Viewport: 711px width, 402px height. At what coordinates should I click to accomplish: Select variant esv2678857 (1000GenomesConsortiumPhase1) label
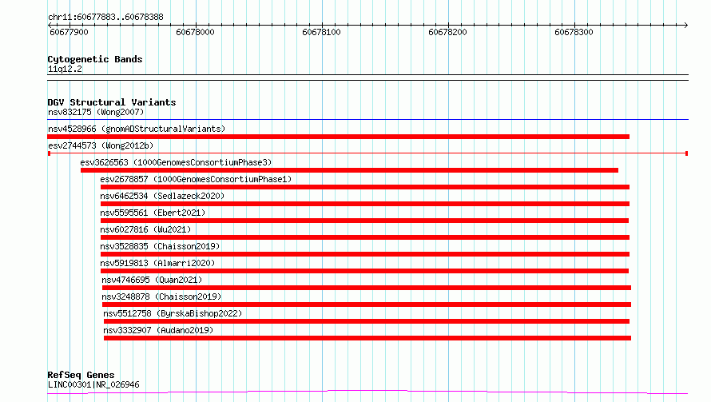point(196,179)
